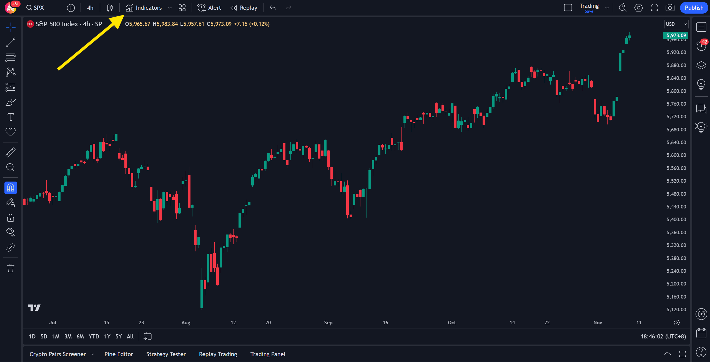Take a chart snapshot with the camera icon
710x362 pixels.
[670, 7]
